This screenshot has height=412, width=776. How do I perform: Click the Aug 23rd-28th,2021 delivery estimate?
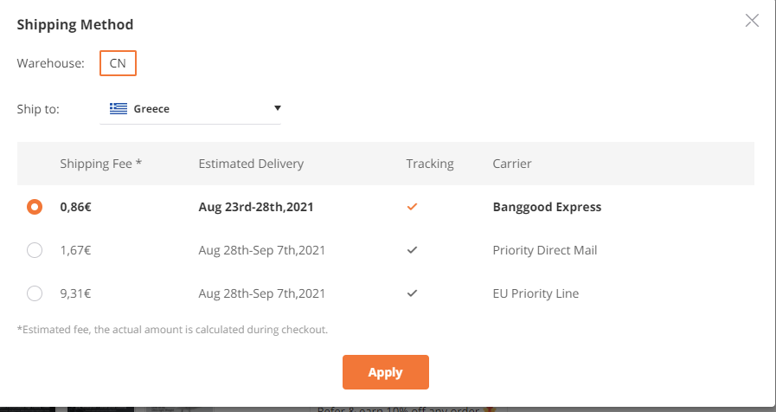[256, 207]
